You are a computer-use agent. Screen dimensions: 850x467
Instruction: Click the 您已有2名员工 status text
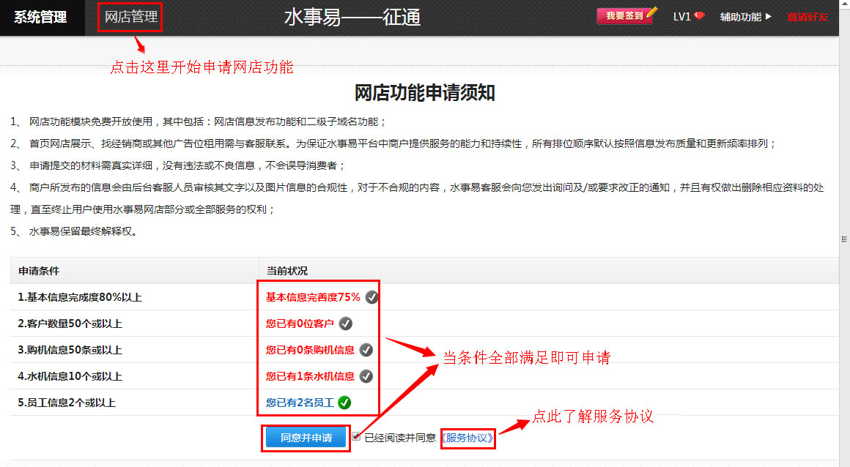[300, 403]
